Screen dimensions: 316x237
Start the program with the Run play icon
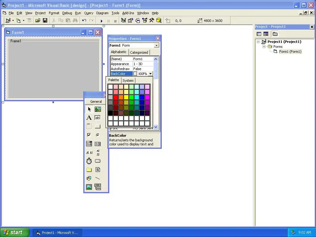point(102,21)
